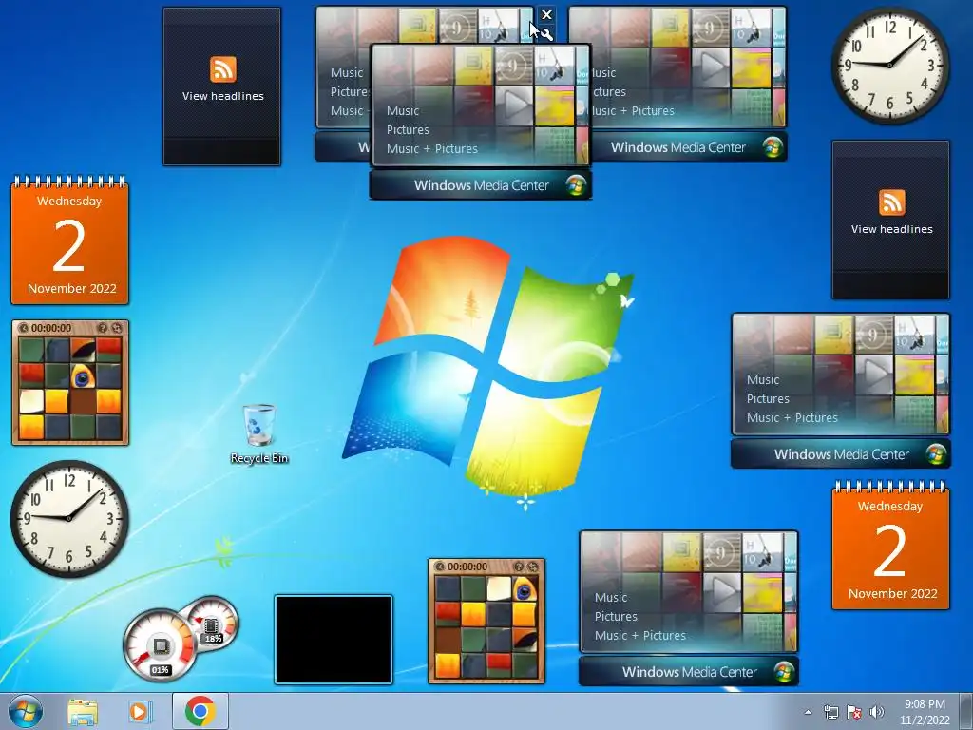Open the Start menu orb
The height and width of the screenshot is (730, 973).
(26, 711)
